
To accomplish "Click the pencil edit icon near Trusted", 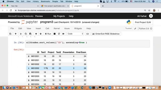I will [x=135, y=28].
